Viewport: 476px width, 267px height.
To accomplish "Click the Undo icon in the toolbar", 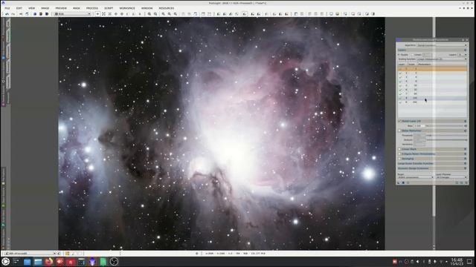I will (7, 14).
